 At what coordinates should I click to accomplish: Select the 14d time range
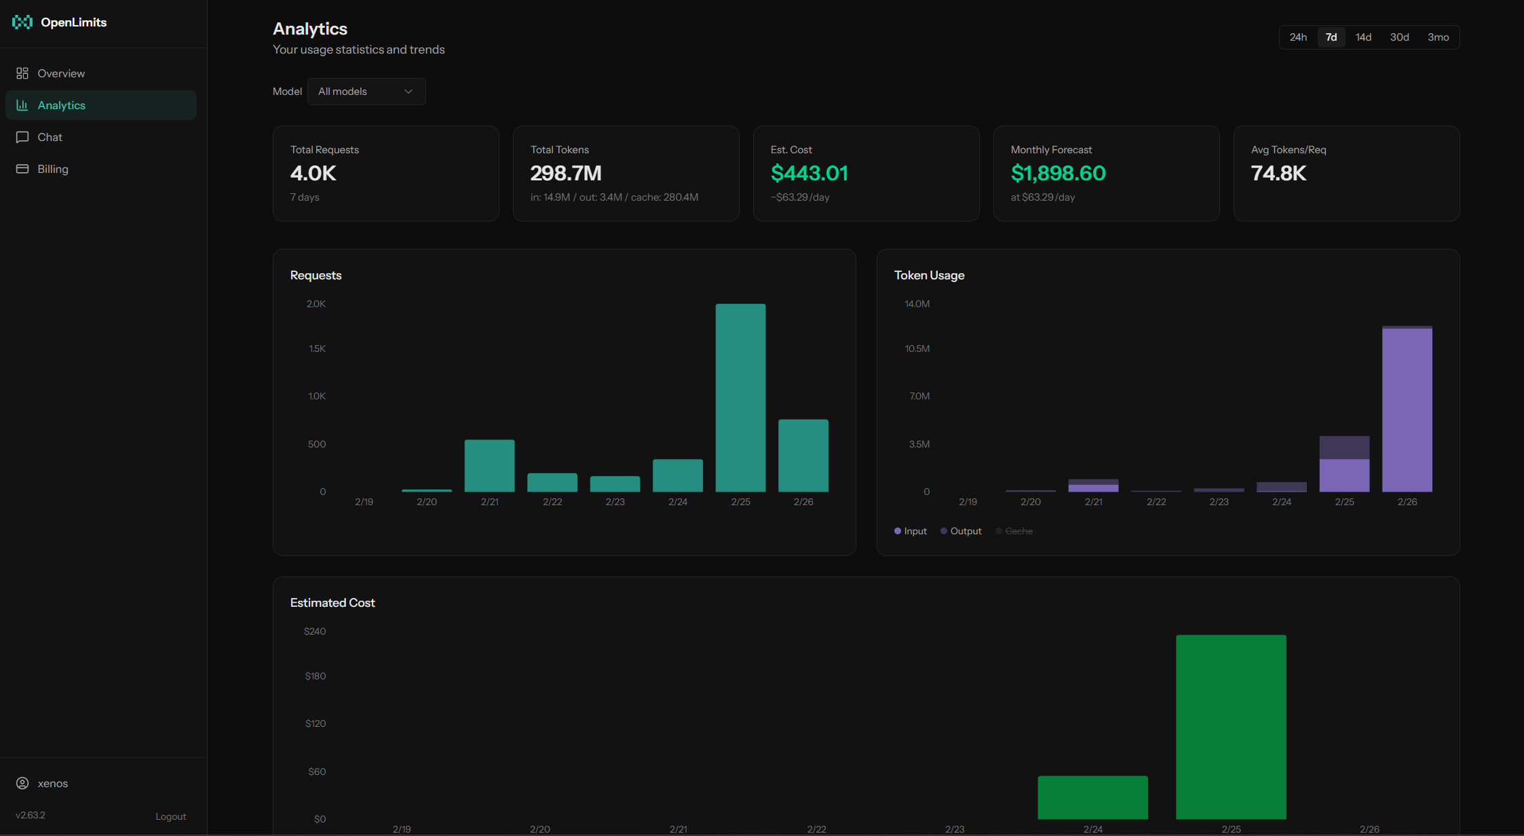point(1363,37)
